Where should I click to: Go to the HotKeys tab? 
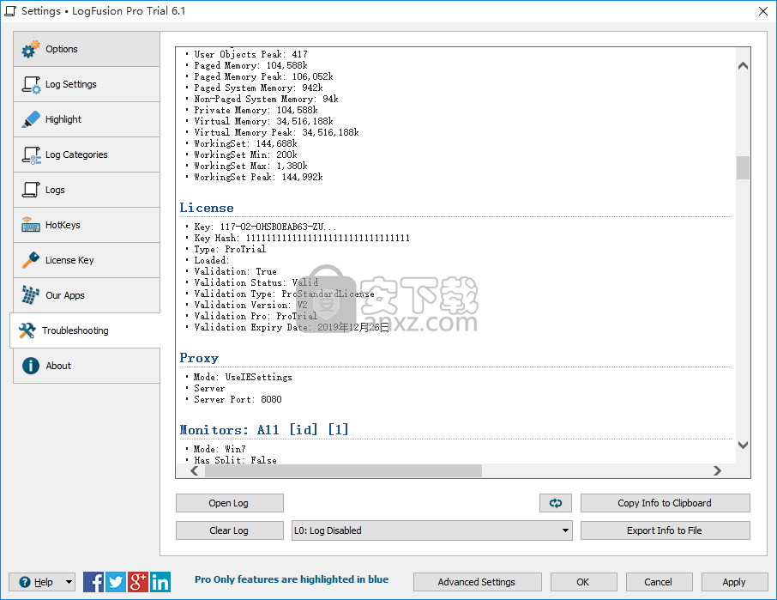pos(87,225)
